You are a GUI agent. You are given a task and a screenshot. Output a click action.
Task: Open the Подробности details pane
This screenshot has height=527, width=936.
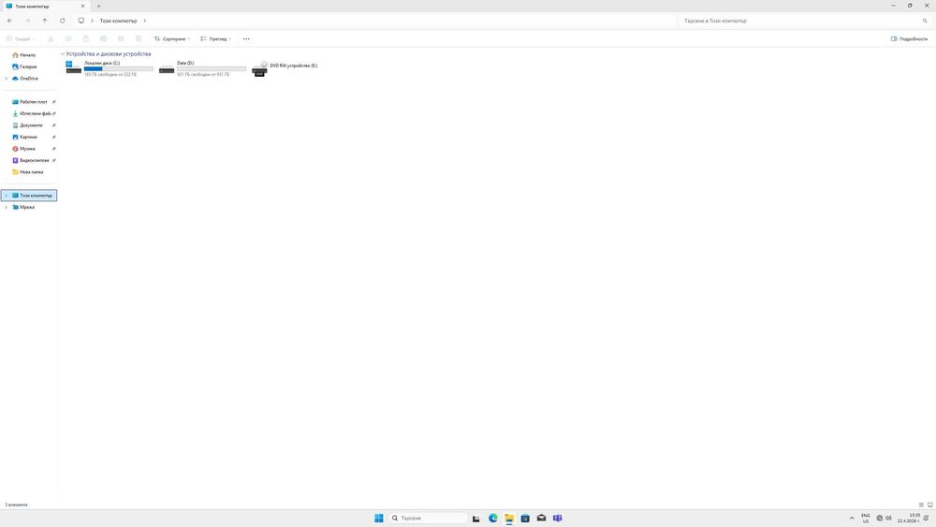(x=909, y=38)
